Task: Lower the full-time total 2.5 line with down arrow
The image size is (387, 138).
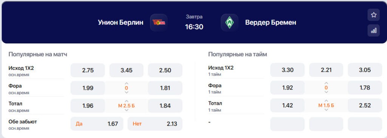Action: click(x=126, y=110)
